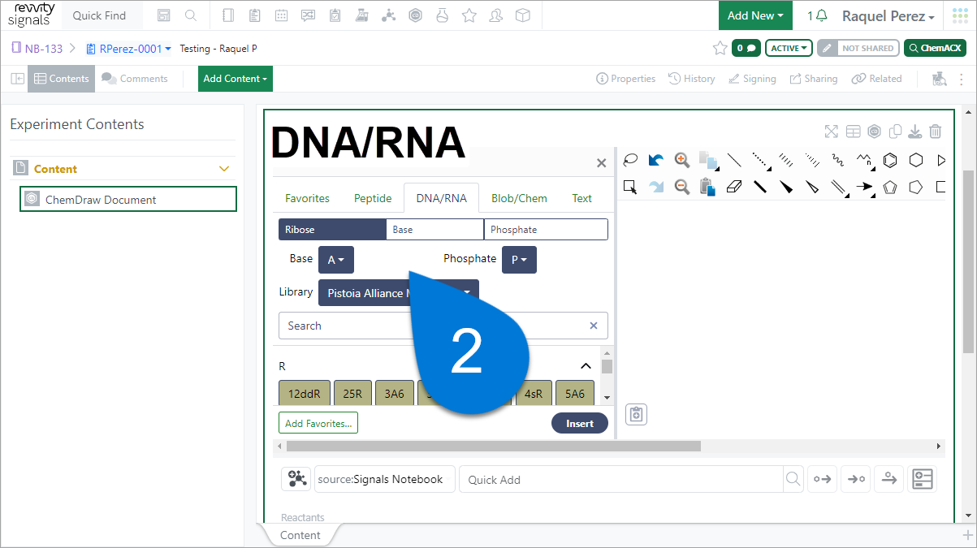Image resolution: width=977 pixels, height=548 pixels.
Task: Switch to the Peptide tab
Action: pyautogui.click(x=373, y=198)
